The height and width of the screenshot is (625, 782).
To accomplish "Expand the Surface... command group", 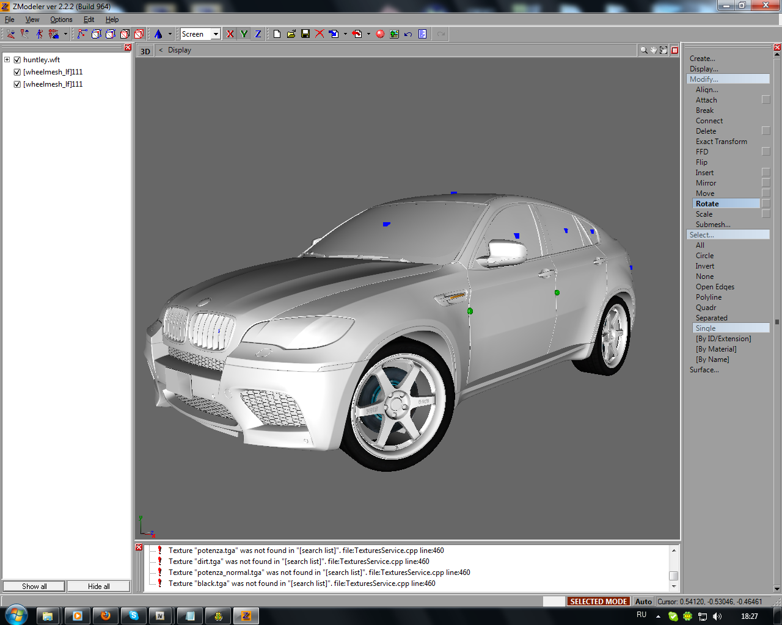I will [x=704, y=370].
